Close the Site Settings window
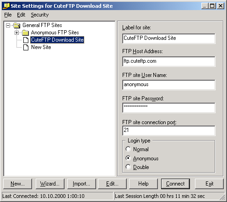This screenshot has height=202, width=227. click(x=221, y=6)
